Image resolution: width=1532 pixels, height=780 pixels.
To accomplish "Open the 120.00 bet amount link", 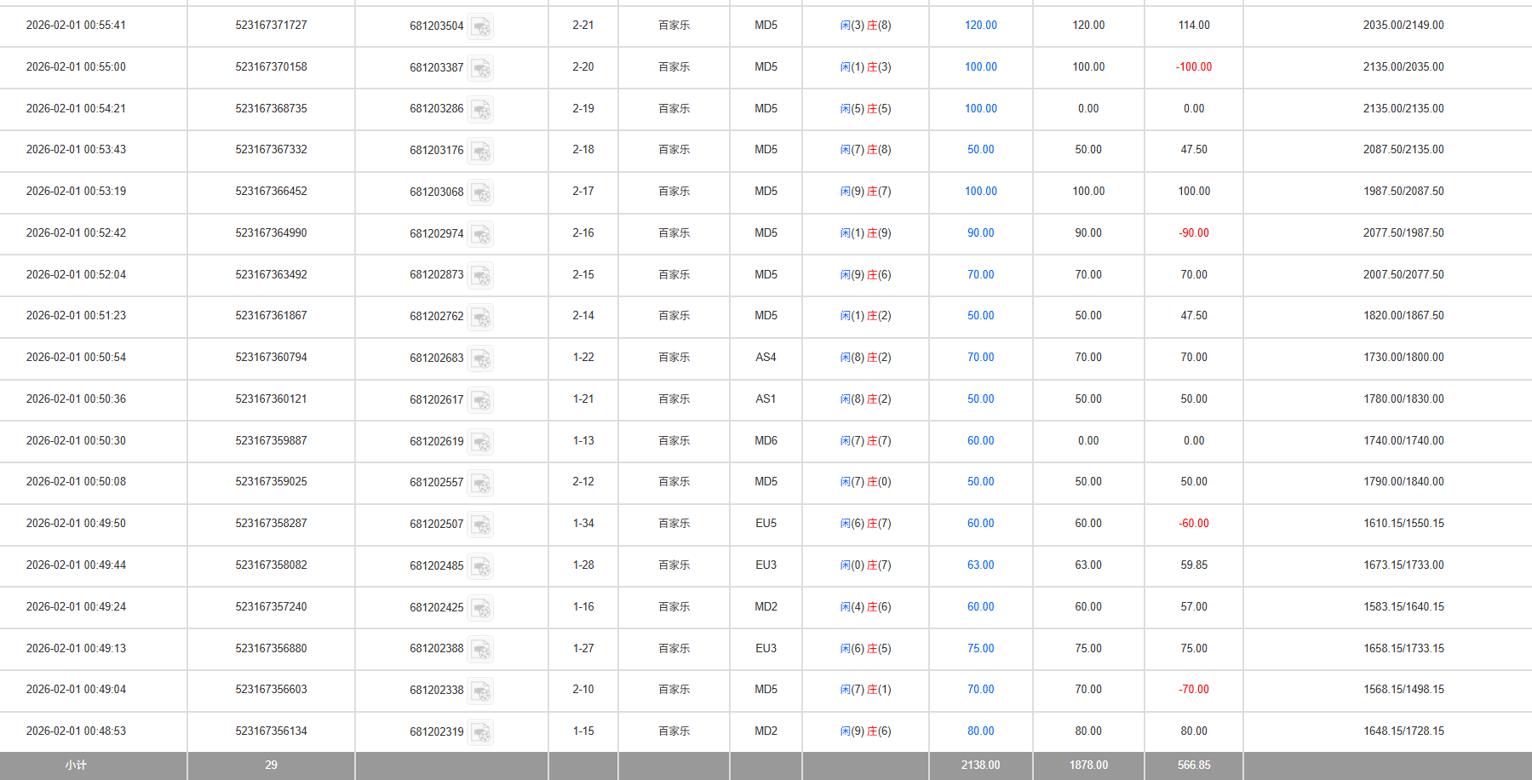I will point(980,26).
